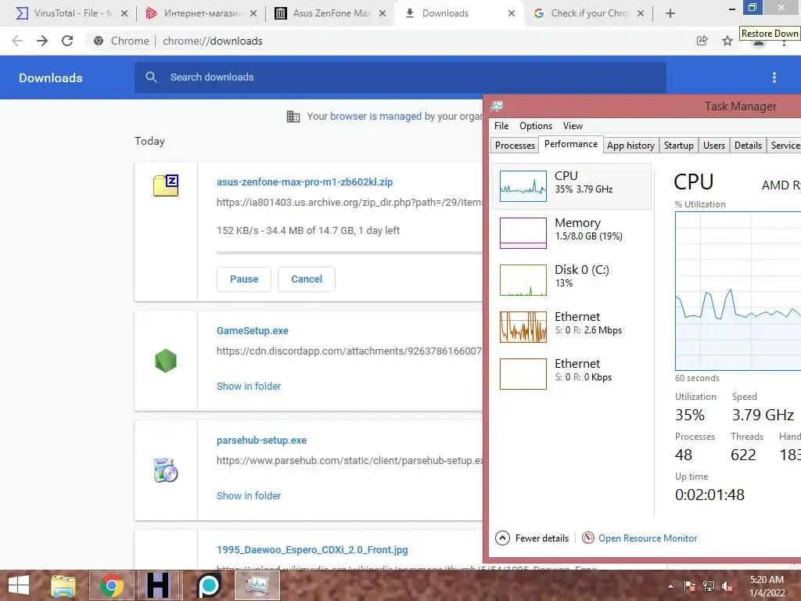Switch to Users tab in Task Manager
The image size is (801, 601).
pyautogui.click(x=713, y=146)
